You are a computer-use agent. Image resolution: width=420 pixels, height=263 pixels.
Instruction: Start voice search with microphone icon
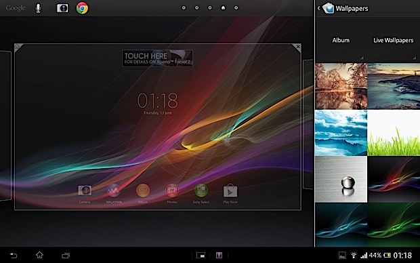tap(39, 8)
